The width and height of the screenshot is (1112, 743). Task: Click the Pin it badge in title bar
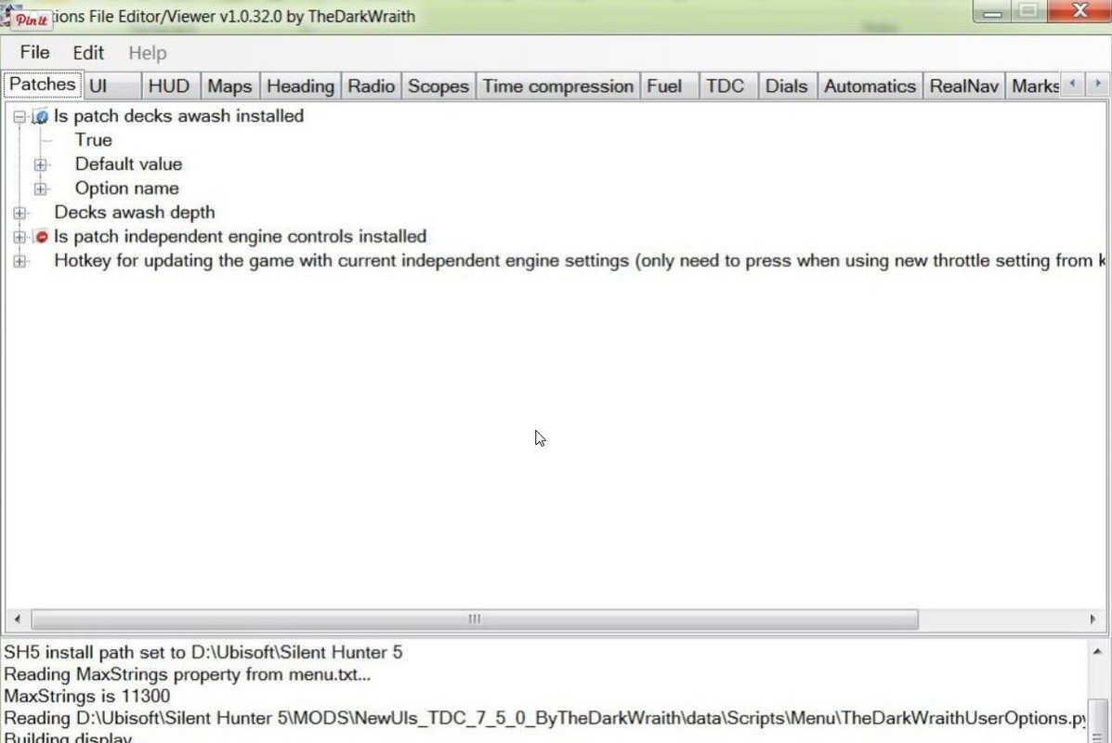[32, 20]
